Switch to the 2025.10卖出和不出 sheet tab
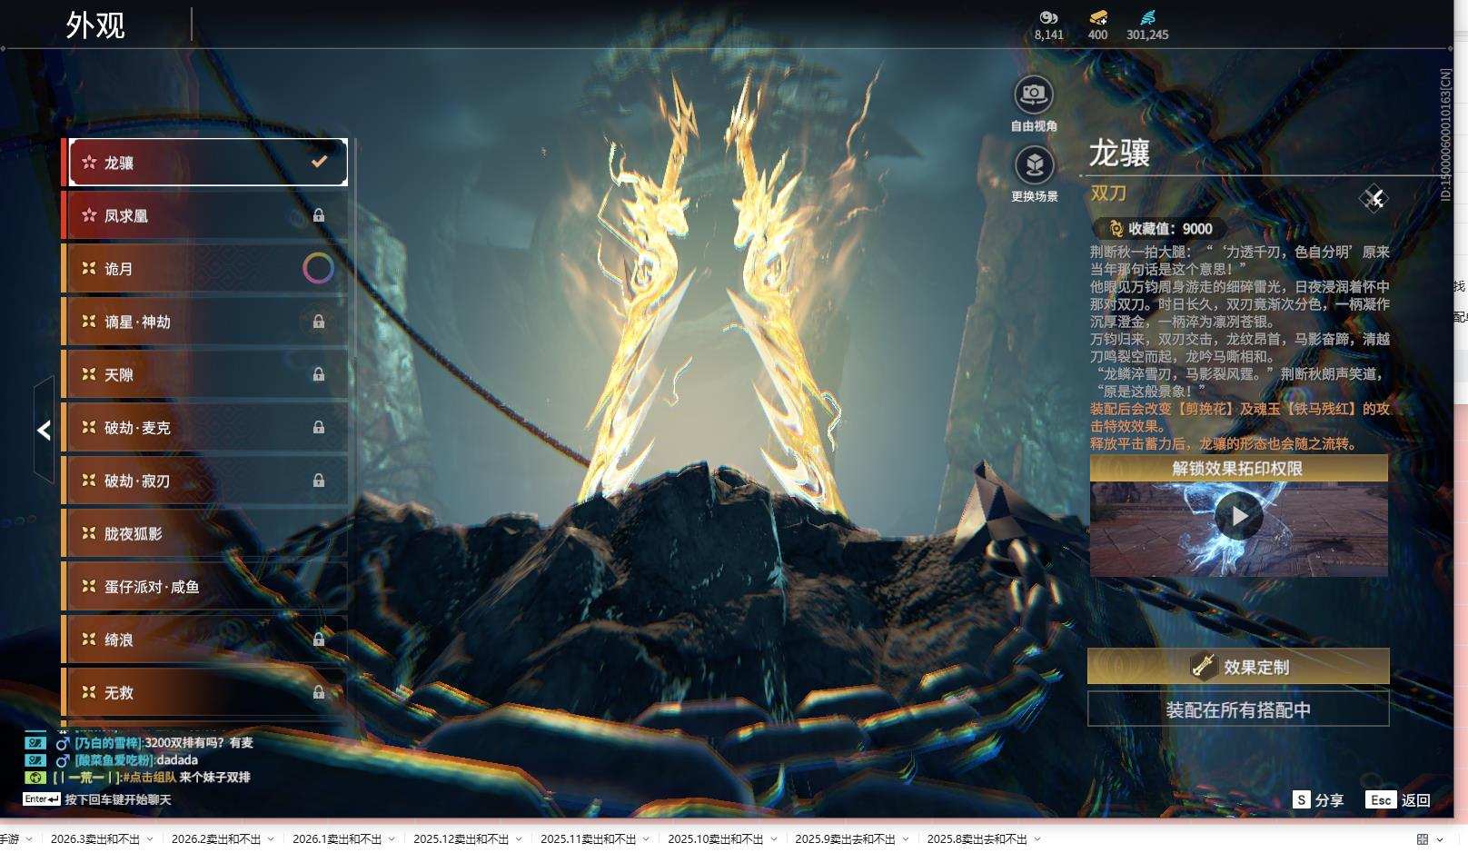 pyautogui.click(x=715, y=839)
